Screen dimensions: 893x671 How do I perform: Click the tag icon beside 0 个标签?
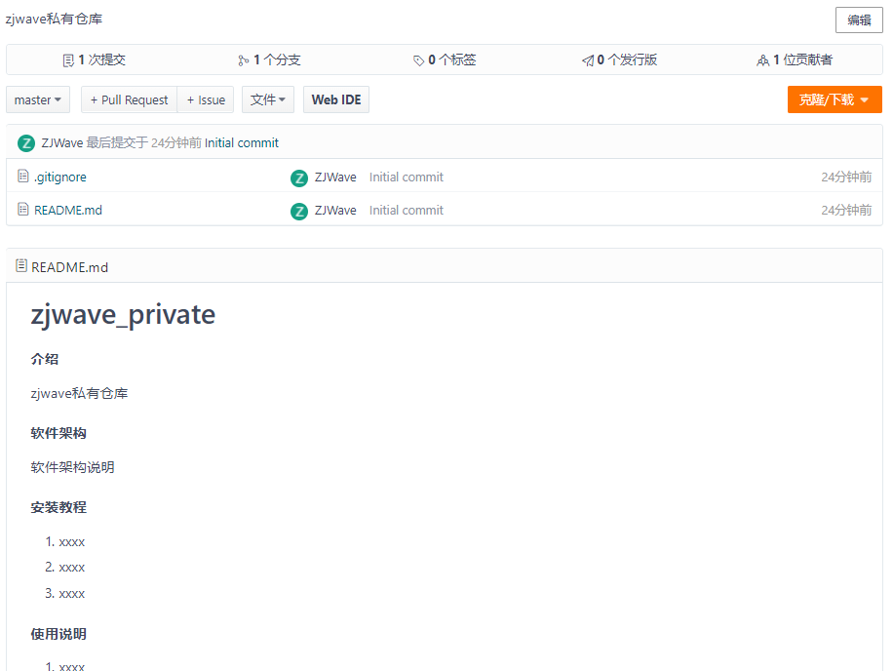tap(419, 60)
